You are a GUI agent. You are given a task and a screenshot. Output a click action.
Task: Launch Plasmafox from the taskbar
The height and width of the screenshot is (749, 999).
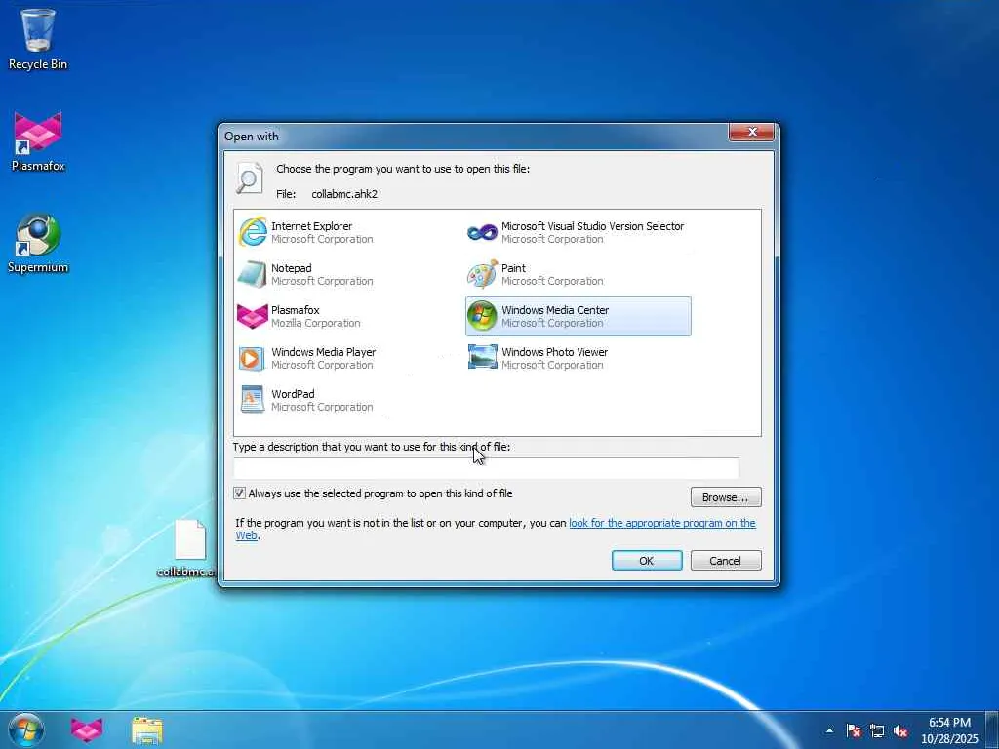pos(87,729)
